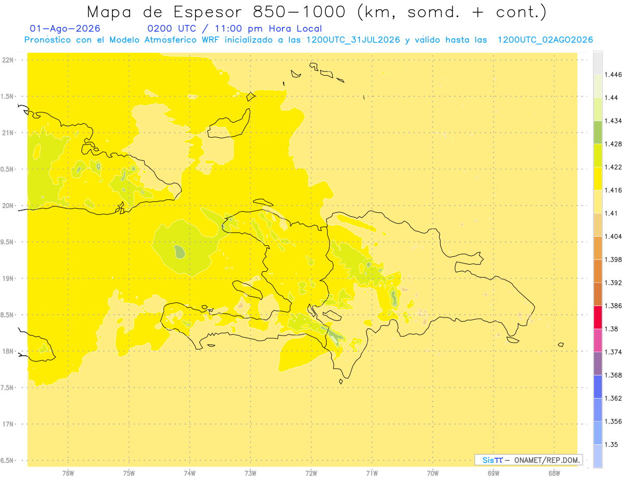Screen dimensions: 622x480
Task: Pick the light gray swatch atop the legend
Action: click(598, 63)
